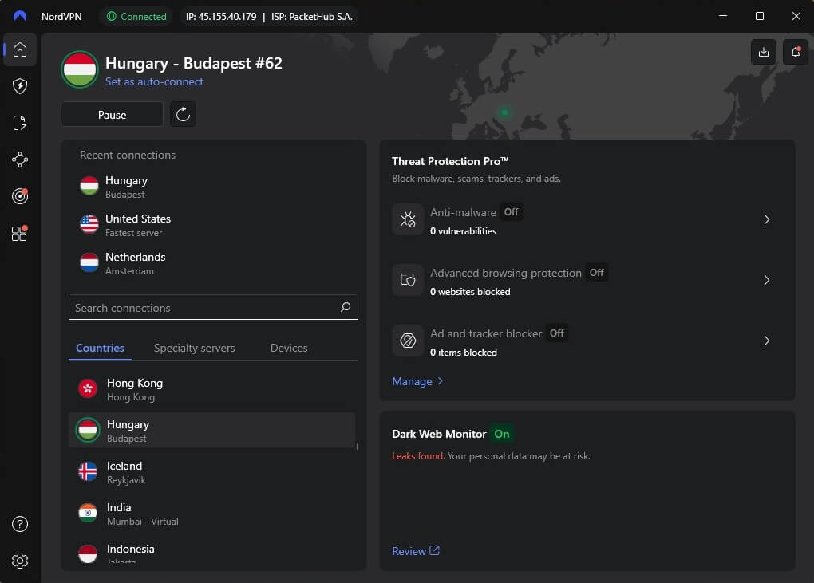The width and height of the screenshot is (814, 583).
Task: Open the Settings gear at the bottom
Action: click(19, 560)
